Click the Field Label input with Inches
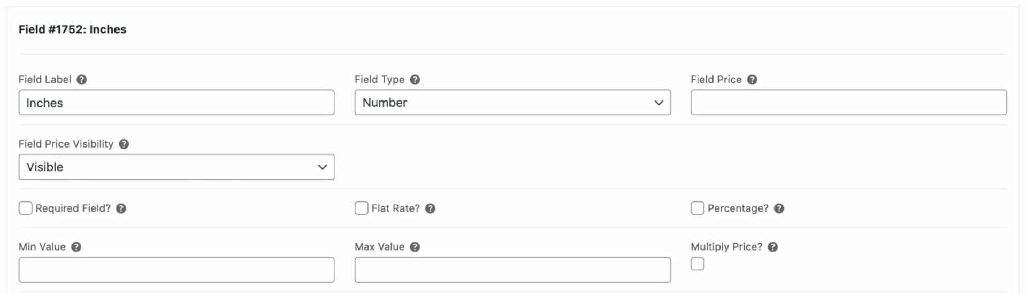The width and height of the screenshot is (1027, 294). [177, 103]
